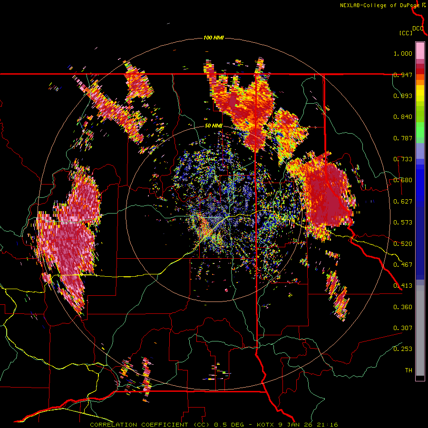The image size is (428, 428).
Task: Click the 0.5 DEG elevation text
Action: [x=229, y=425]
